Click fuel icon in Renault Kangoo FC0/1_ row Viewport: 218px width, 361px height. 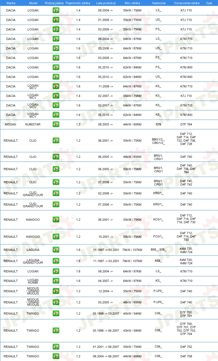56,237
